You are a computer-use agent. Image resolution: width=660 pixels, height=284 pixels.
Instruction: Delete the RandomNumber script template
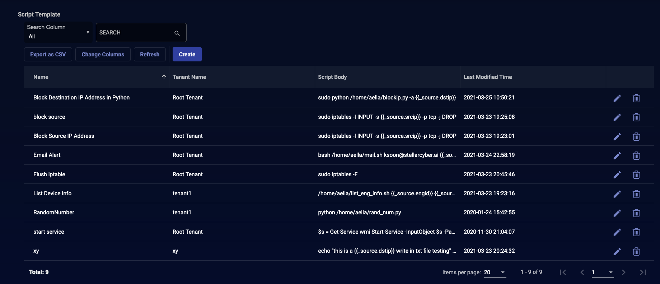636,213
